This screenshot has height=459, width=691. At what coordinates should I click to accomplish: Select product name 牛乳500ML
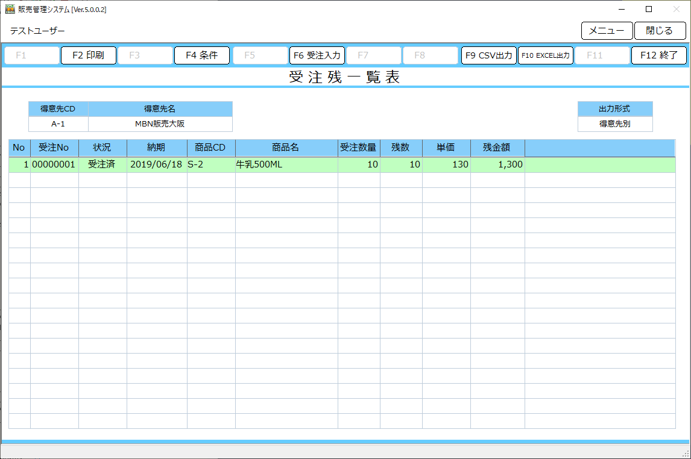tap(286, 164)
